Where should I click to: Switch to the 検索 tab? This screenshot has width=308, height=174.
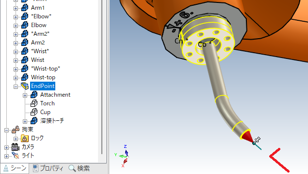tap(79, 168)
